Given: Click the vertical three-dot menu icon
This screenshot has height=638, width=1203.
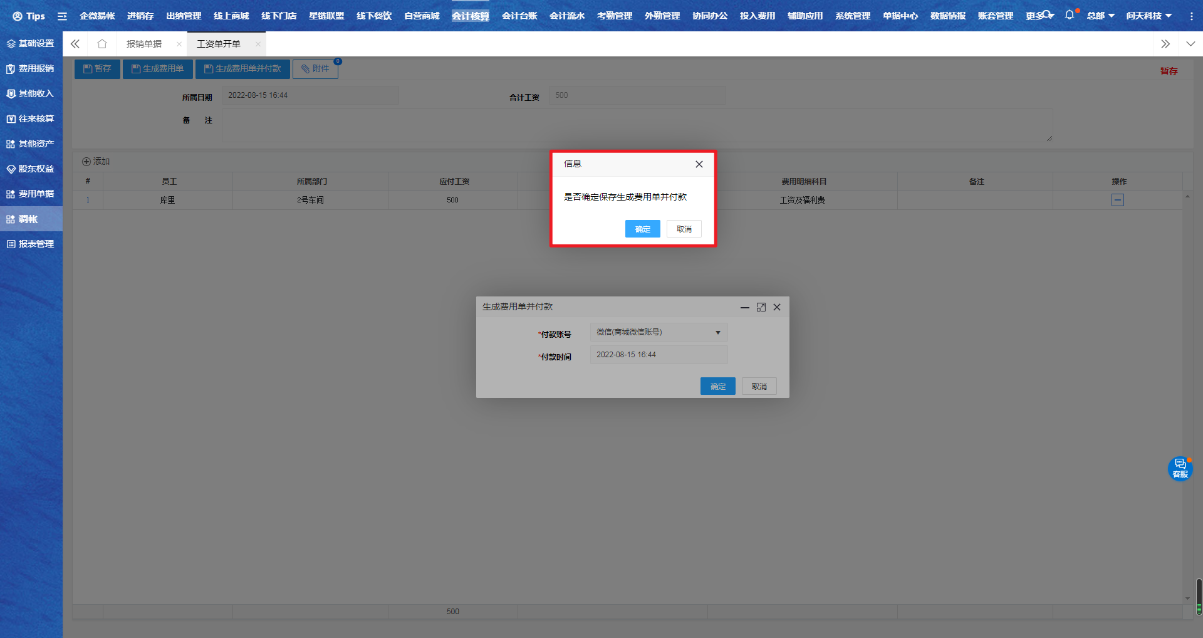Looking at the screenshot, I should 1191,16.
